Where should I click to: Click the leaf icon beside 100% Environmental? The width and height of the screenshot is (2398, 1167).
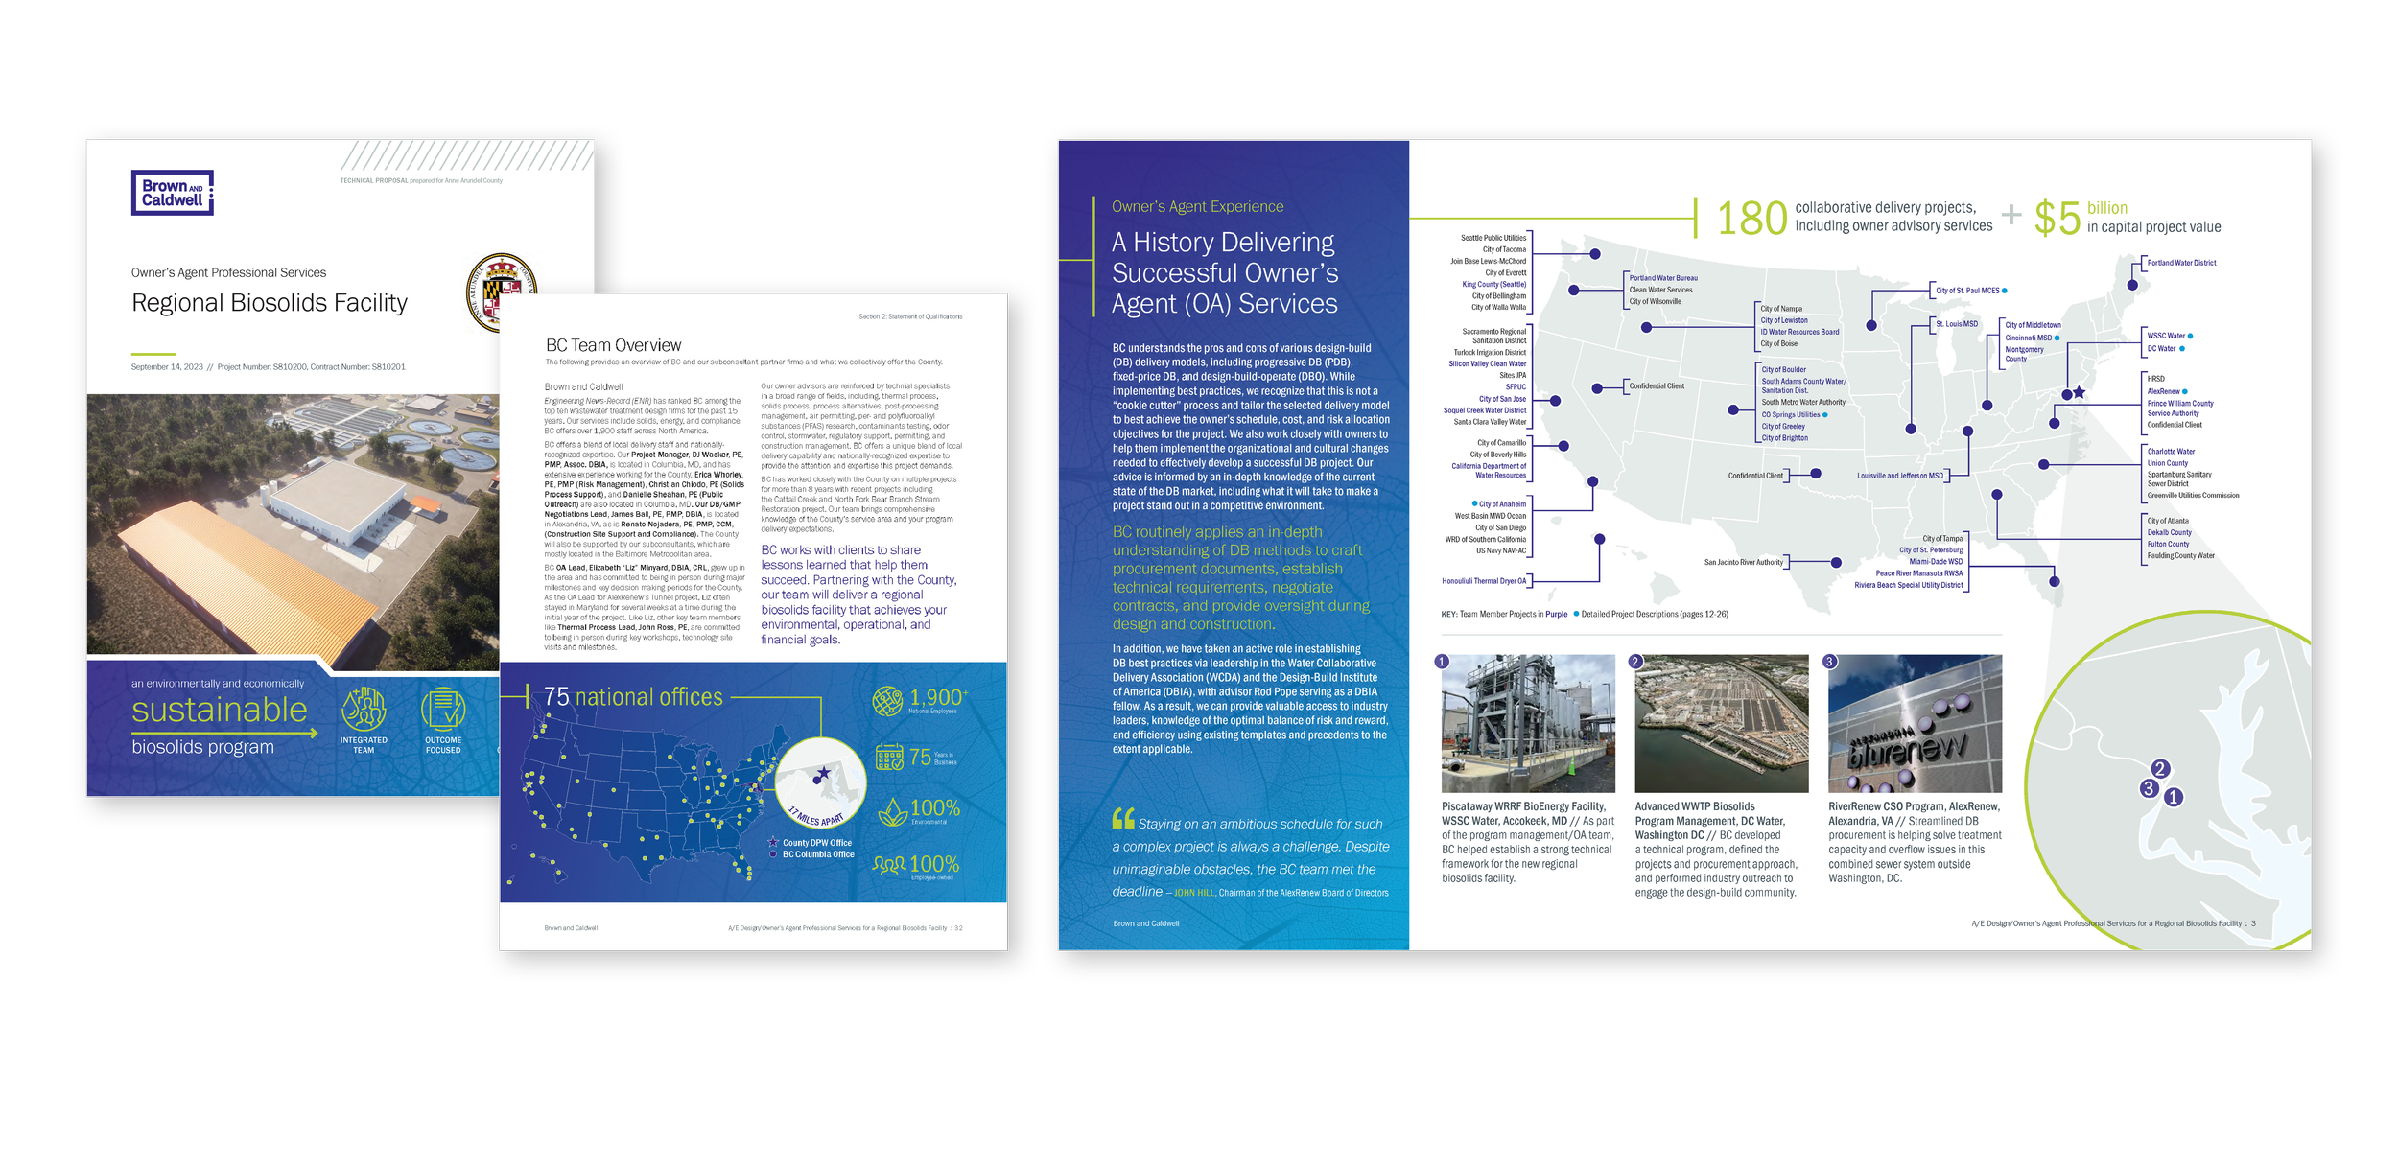[x=892, y=813]
